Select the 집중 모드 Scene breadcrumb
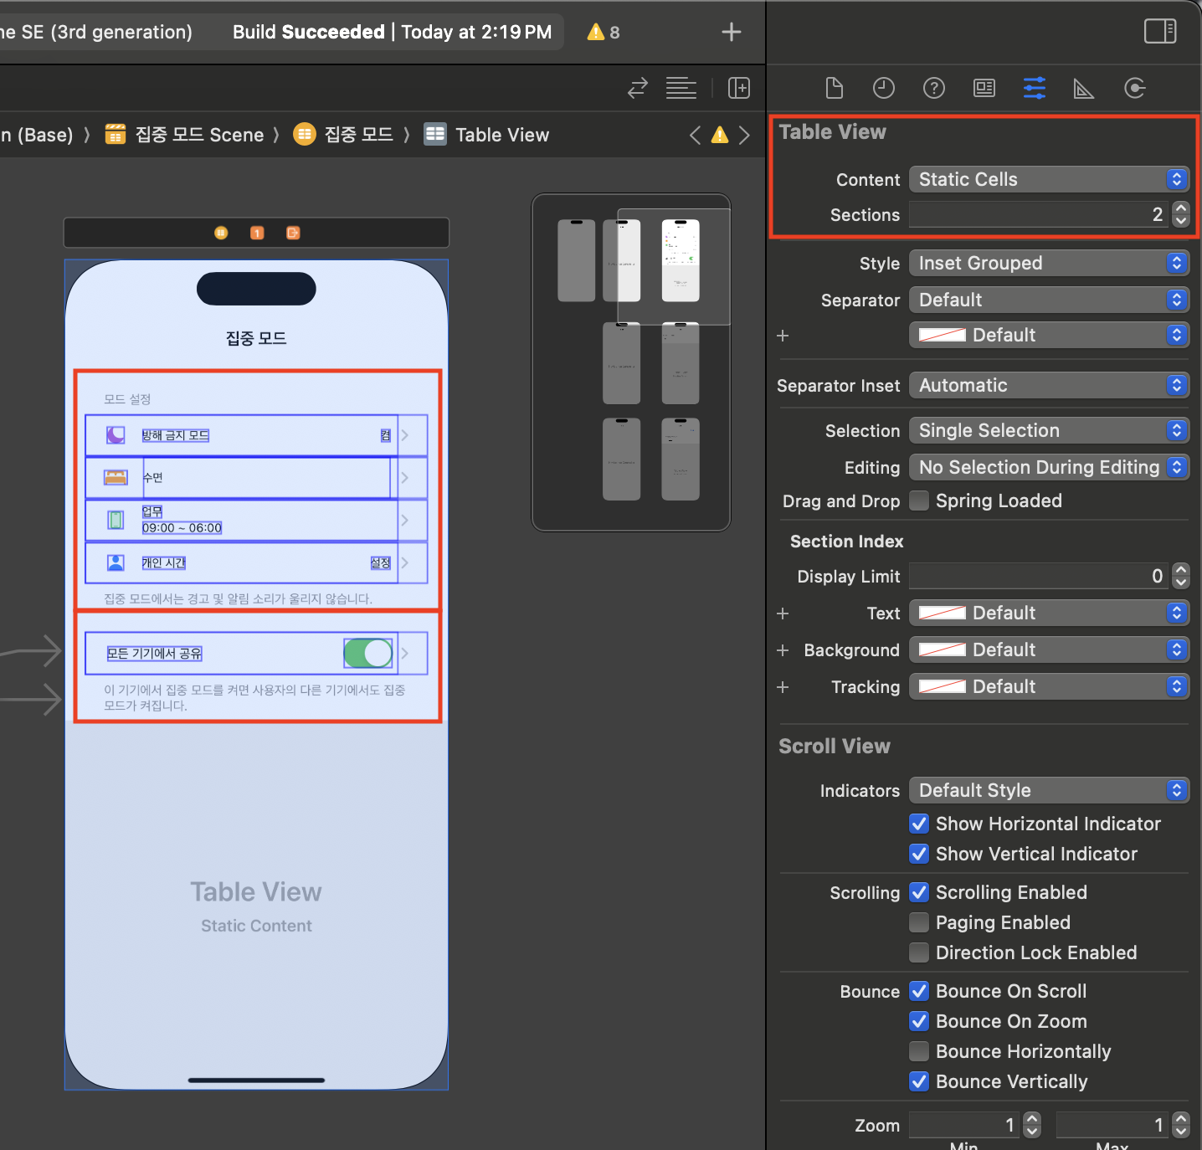Image resolution: width=1202 pixels, height=1150 pixels. 184,135
